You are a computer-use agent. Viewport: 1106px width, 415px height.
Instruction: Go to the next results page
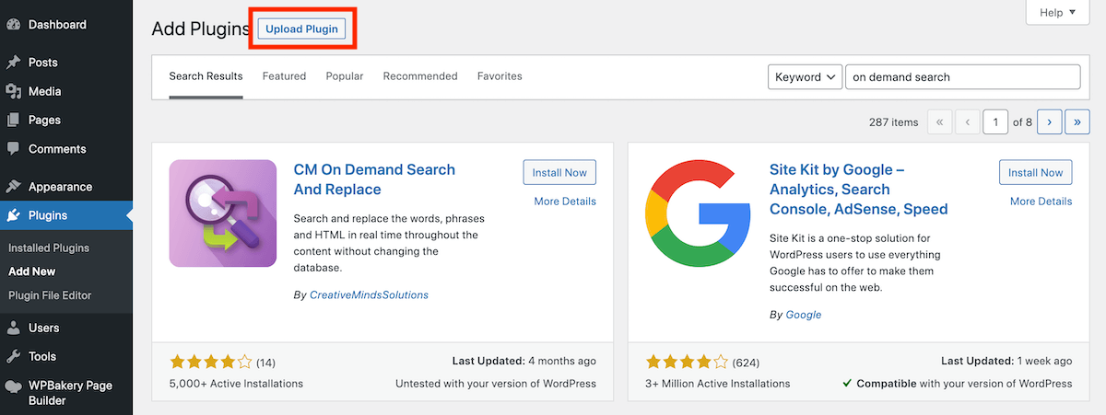click(1049, 121)
